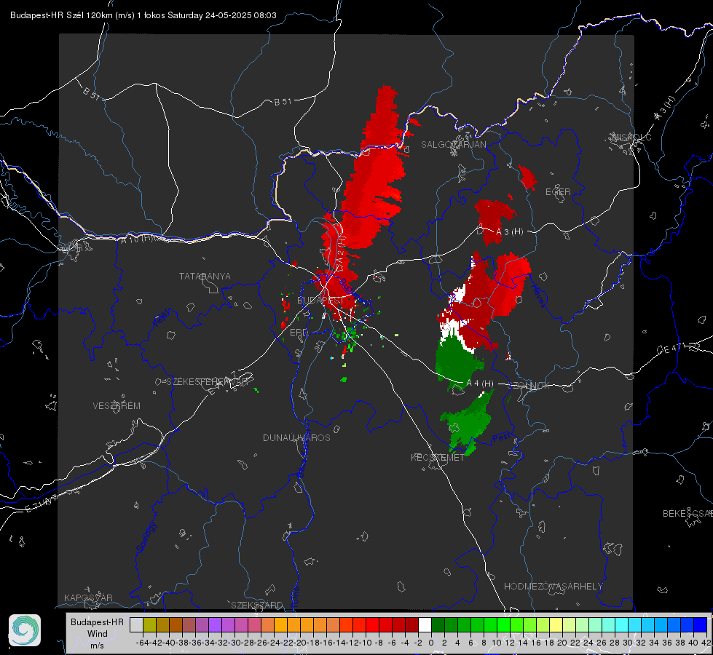The width and height of the screenshot is (713, 655).
Task: Pick the bright green swatch between 10 and 12
Action: (x=504, y=624)
